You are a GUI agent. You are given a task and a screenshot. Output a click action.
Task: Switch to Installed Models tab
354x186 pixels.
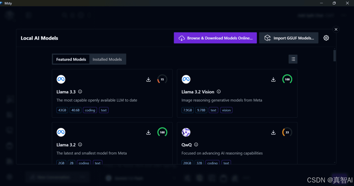(107, 59)
